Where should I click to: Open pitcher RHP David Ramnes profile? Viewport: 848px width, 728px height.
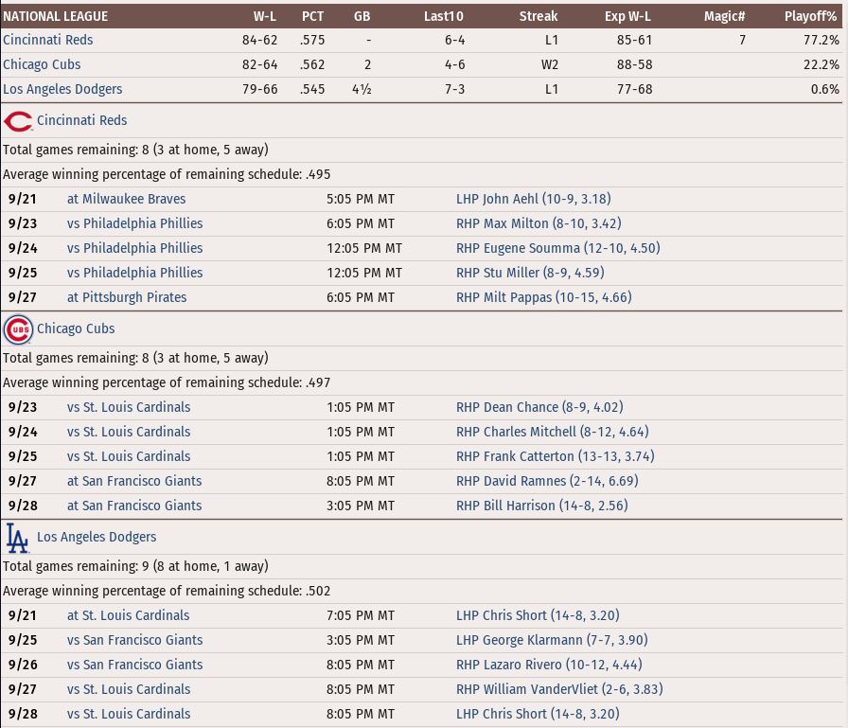547,481
